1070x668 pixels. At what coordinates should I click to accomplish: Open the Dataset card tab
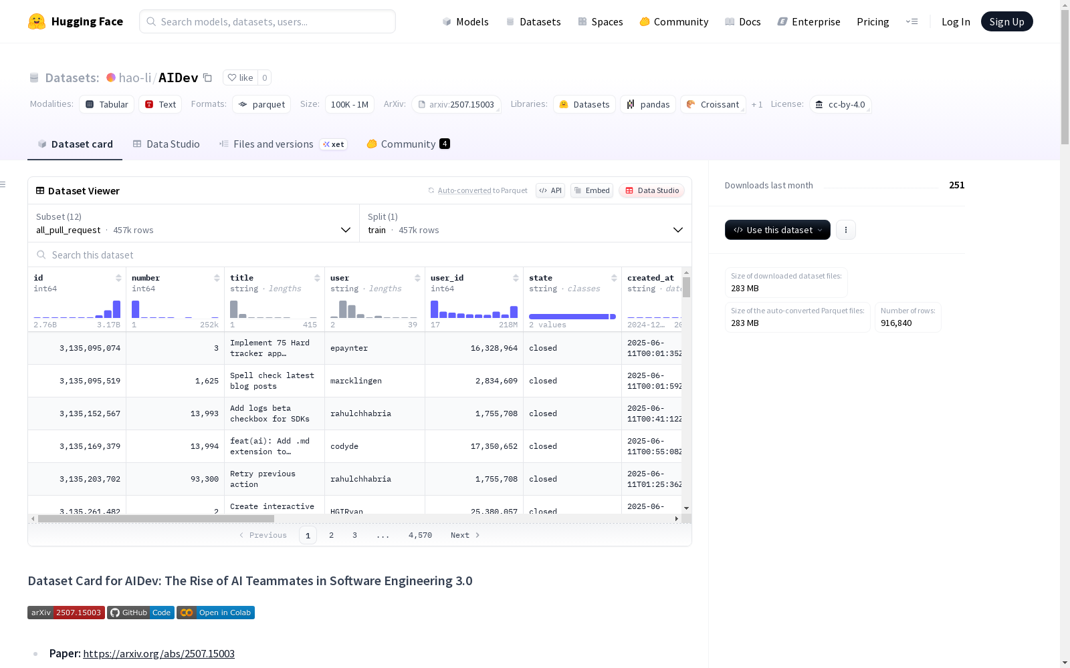click(x=75, y=144)
